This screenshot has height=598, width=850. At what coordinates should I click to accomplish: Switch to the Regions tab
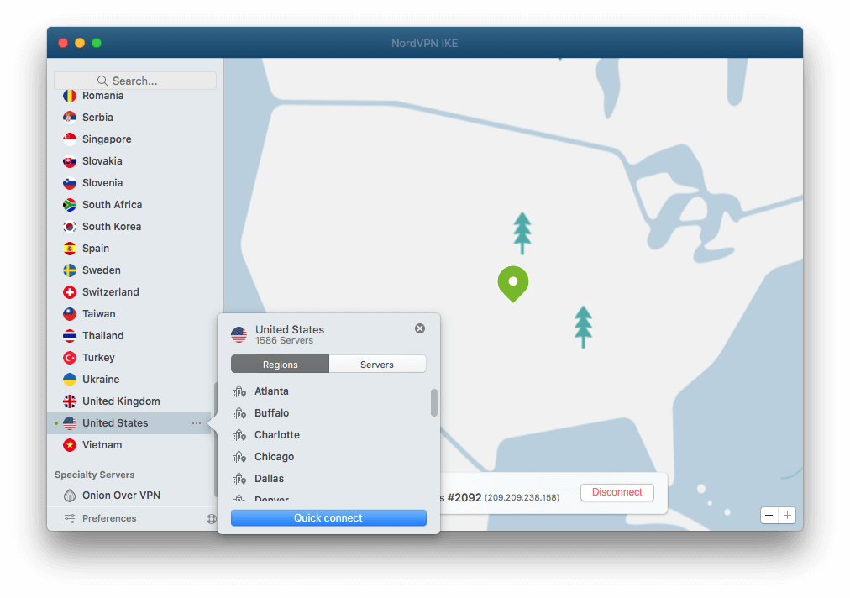[280, 365]
